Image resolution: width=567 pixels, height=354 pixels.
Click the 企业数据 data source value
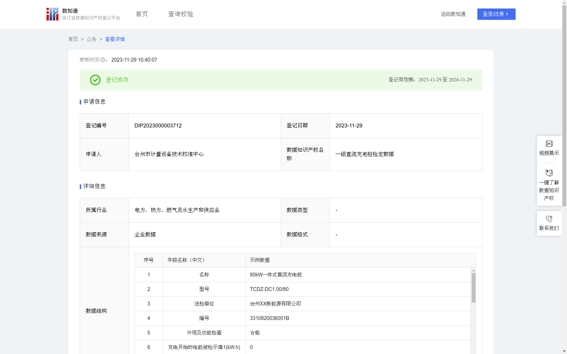click(x=145, y=235)
